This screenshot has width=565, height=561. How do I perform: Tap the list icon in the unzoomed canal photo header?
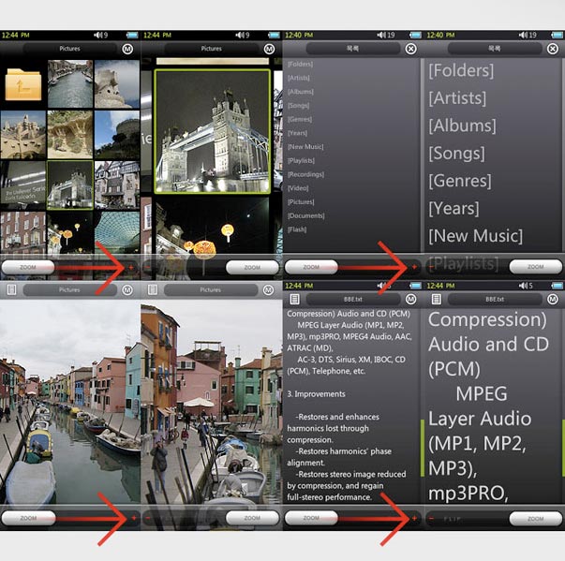pyautogui.click(x=12, y=291)
